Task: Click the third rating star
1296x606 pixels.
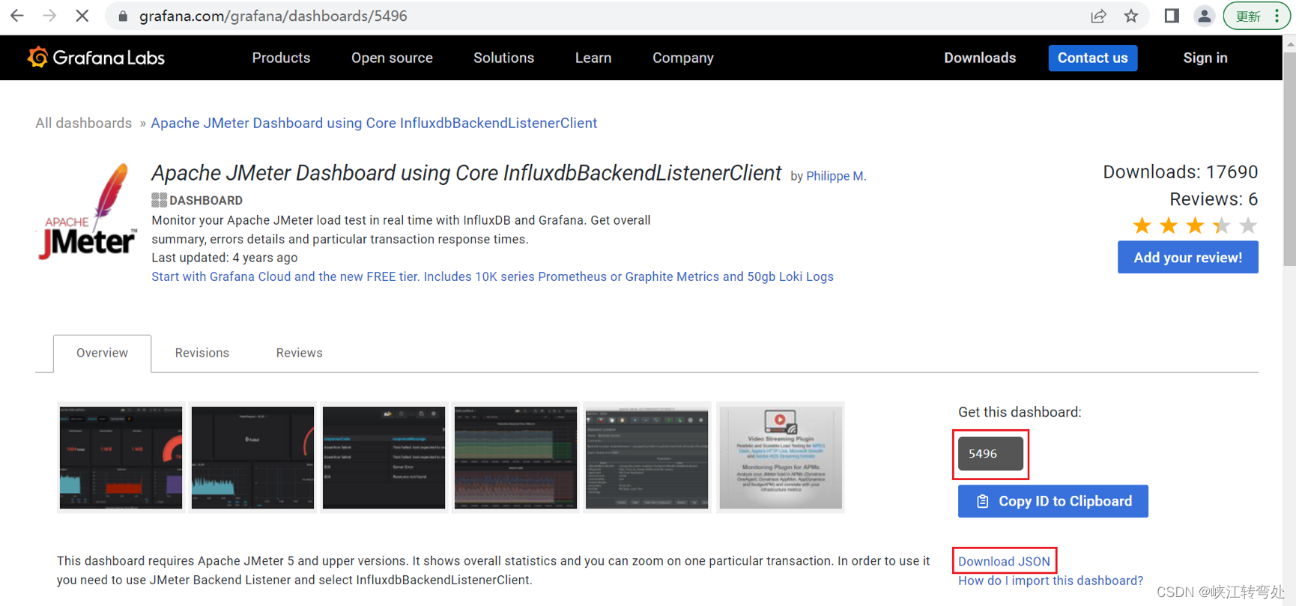Action: [x=1195, y=225]
